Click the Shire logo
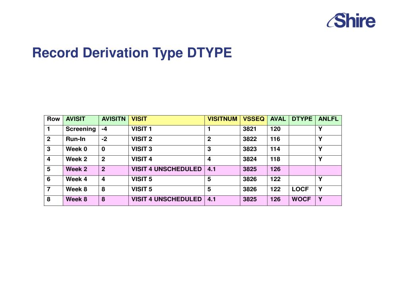 point(351,21)
